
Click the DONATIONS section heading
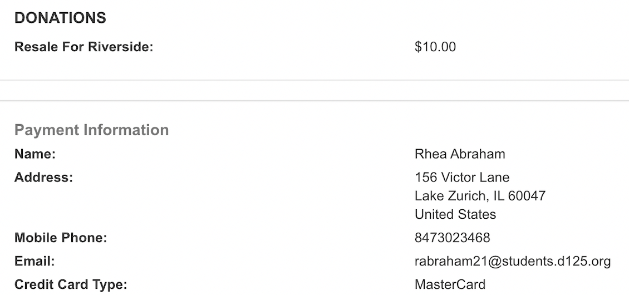(60, 18)
